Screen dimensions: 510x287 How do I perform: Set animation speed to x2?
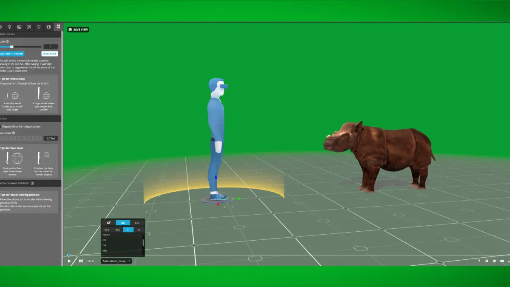pos(139,230)
